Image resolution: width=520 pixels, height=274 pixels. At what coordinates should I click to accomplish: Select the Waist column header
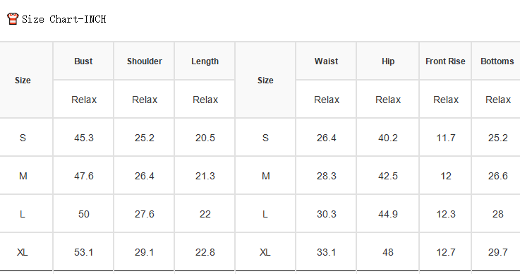[327, 61]
